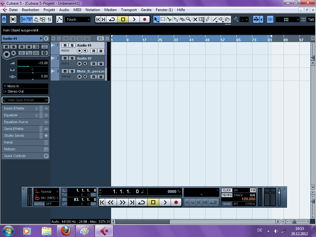This screenshot has width=316, height=237.
Task: Open the Mono In input routing
Action: 25,86
